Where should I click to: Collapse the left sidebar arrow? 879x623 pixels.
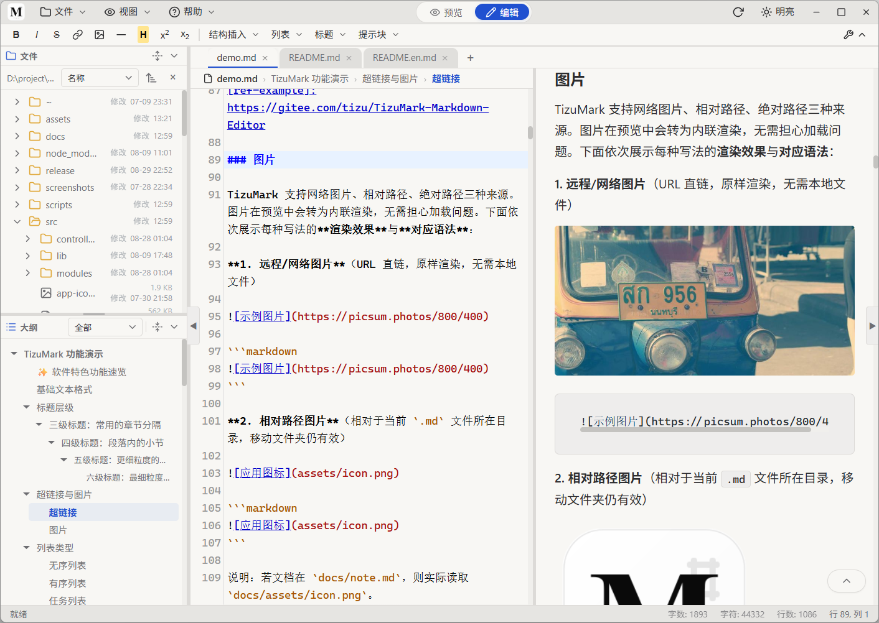click(194, 326)
